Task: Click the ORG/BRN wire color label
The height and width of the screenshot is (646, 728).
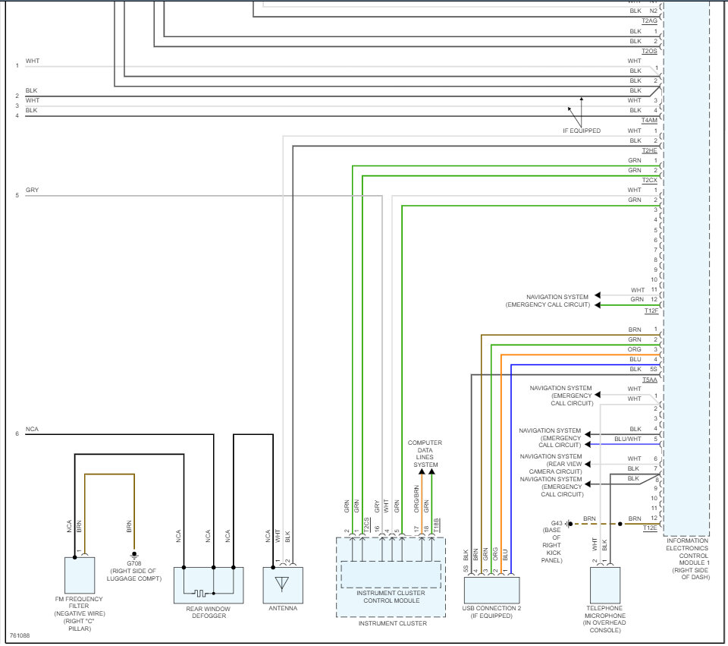Action: point(416,499)
